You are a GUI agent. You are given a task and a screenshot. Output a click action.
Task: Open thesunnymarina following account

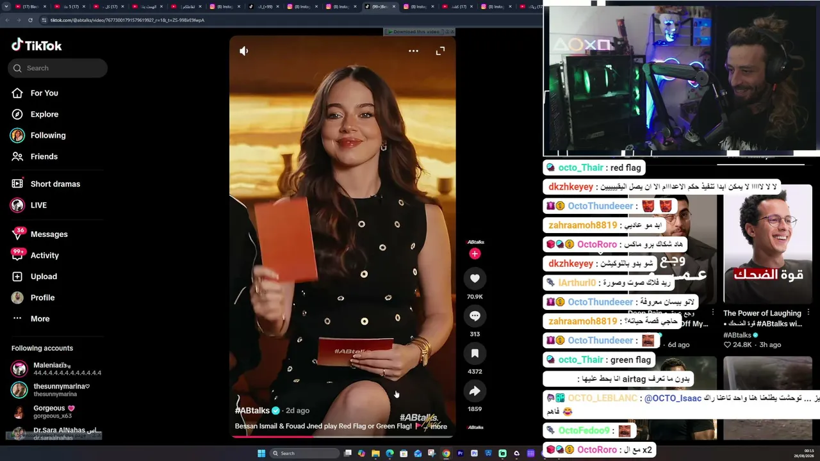pyautogui.click(x=56, y=390)
